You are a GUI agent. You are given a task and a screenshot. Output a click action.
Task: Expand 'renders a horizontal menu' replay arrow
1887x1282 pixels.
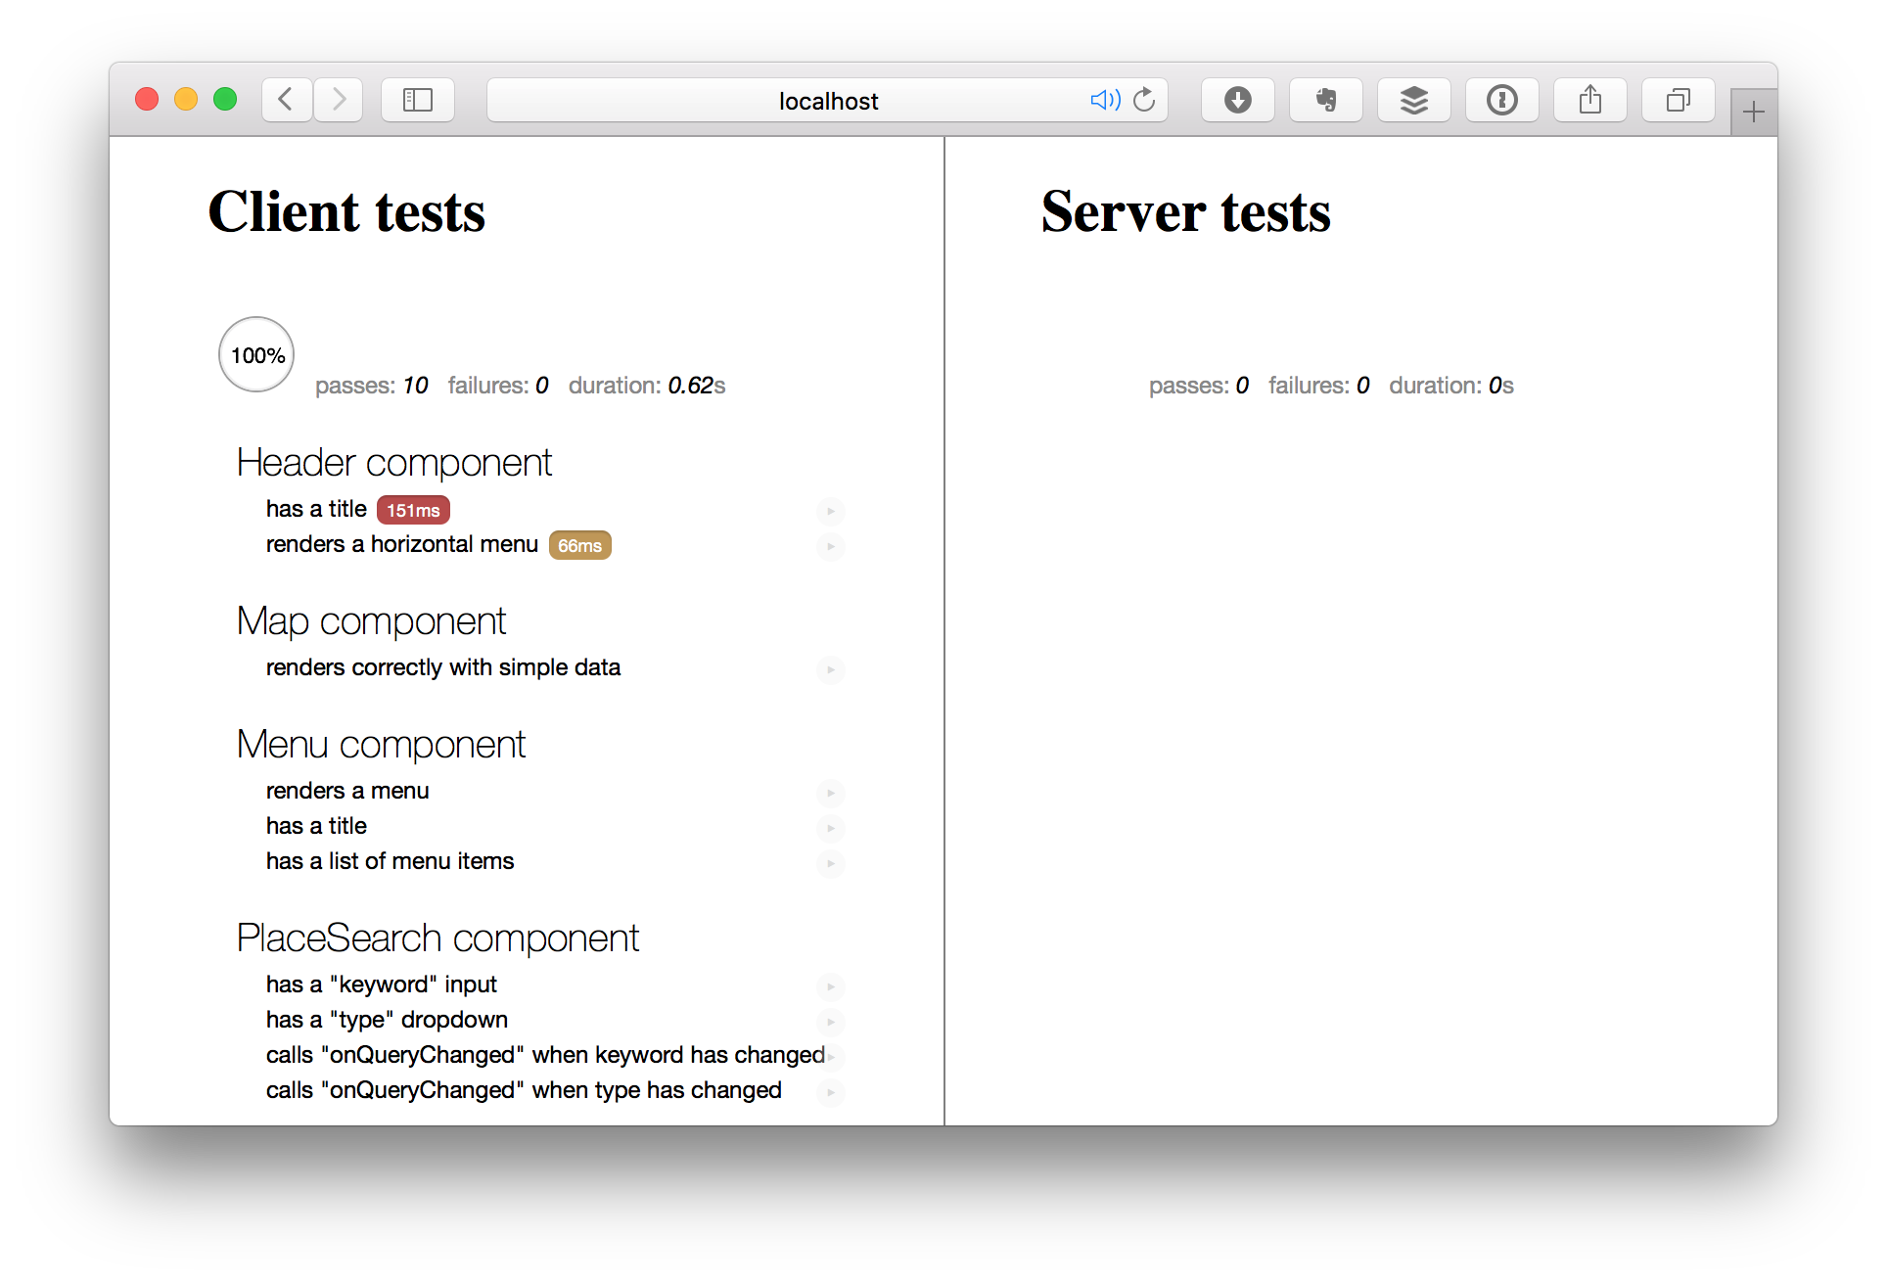[x=830, y=546]
